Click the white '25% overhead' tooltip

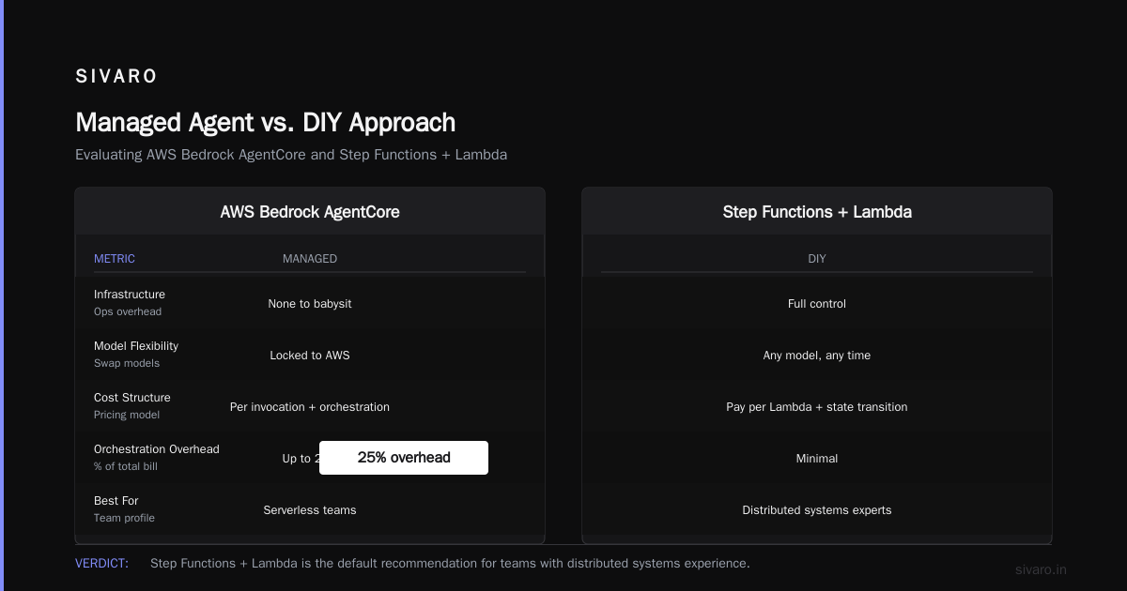click(404, 458)
